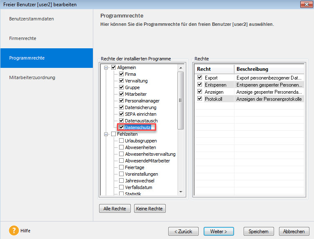The height and width of the screenshot is (239, 314).
Task: Check the Fehlzeiten parent checkbox
Action: click(x=113, y=134)
